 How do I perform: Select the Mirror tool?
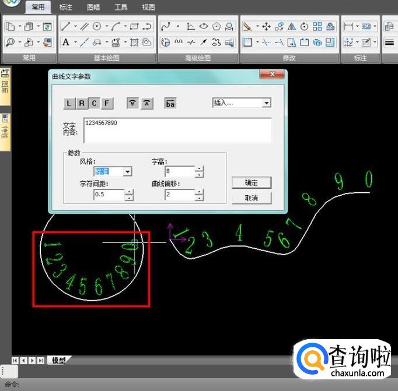tap(292, 26)
